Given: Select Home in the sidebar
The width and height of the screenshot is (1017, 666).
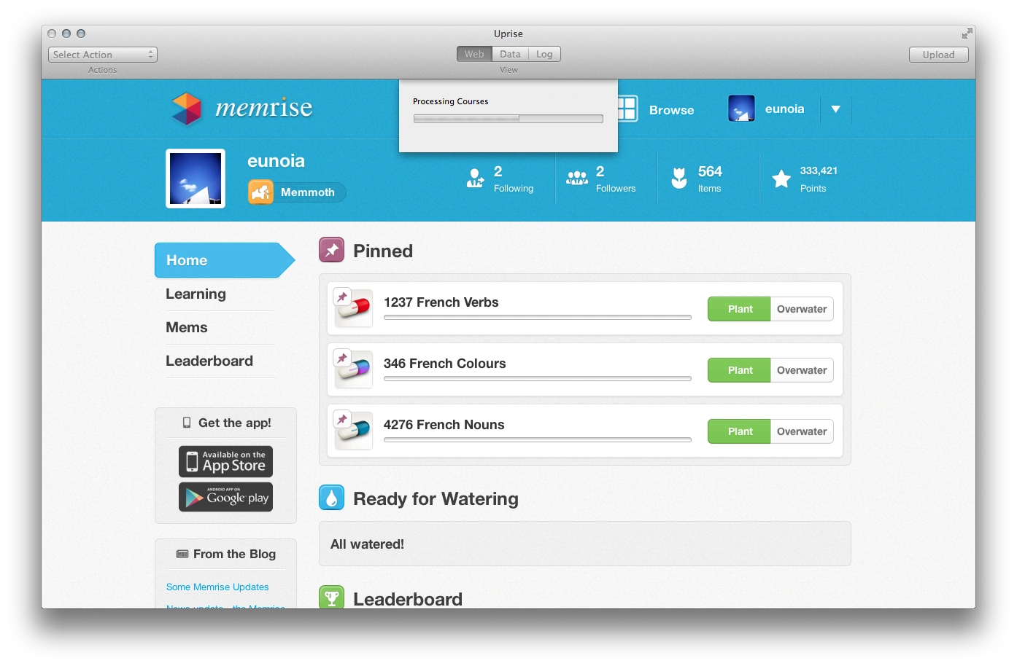Looking at the screenshot, I should (224, 260).
